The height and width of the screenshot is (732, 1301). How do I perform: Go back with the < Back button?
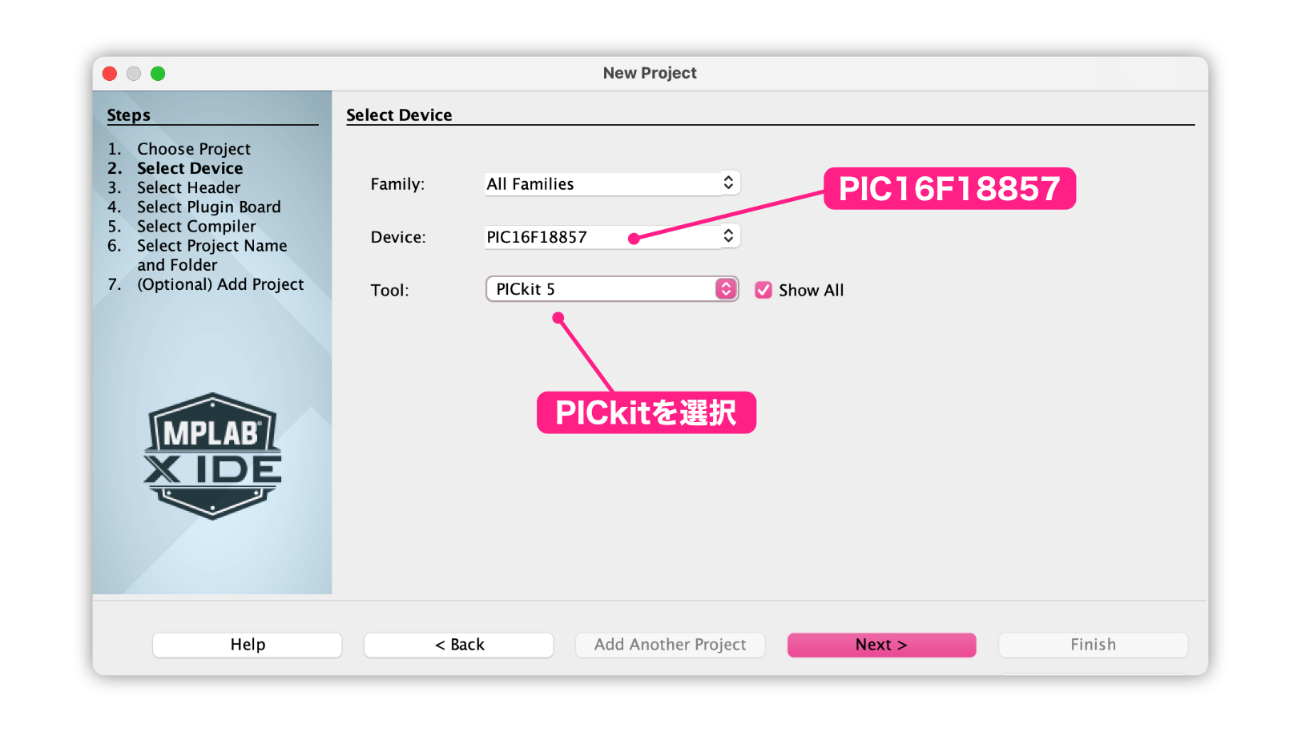click(459, 645)
